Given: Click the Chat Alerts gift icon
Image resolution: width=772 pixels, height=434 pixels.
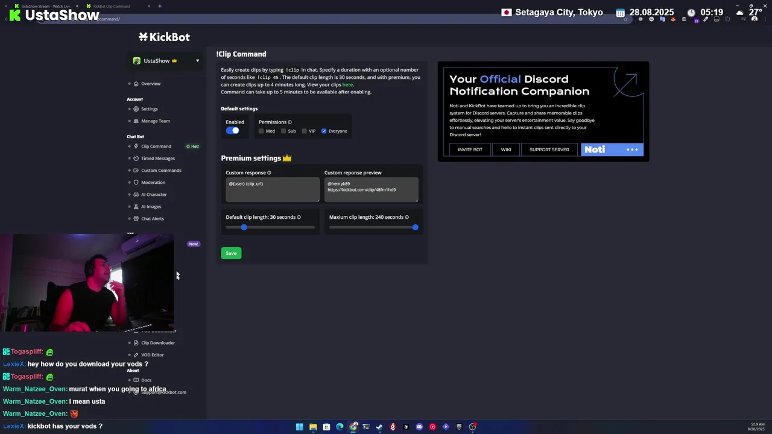Looking at the screenshot, I should coord(136,219).
